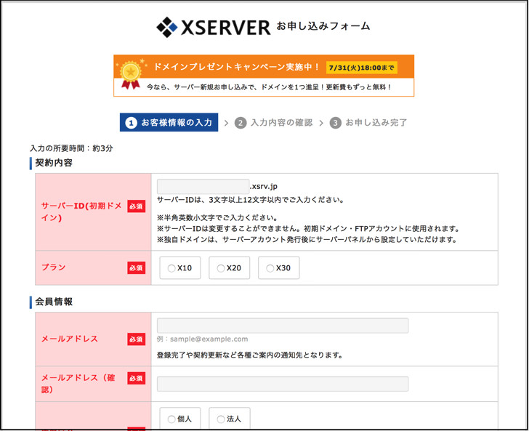Click the メールアドレス input field
Screen dimensions: 529x431
pyautogui.click(x=283, y=326)
